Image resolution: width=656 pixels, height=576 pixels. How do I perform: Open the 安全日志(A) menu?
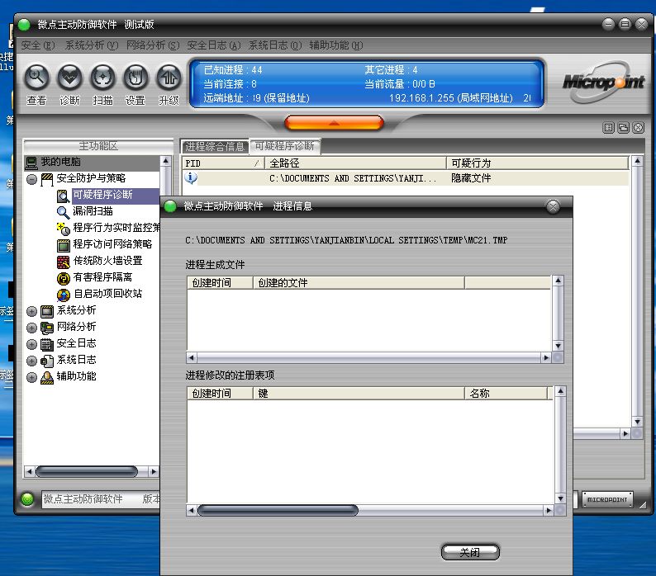point(214,45)
